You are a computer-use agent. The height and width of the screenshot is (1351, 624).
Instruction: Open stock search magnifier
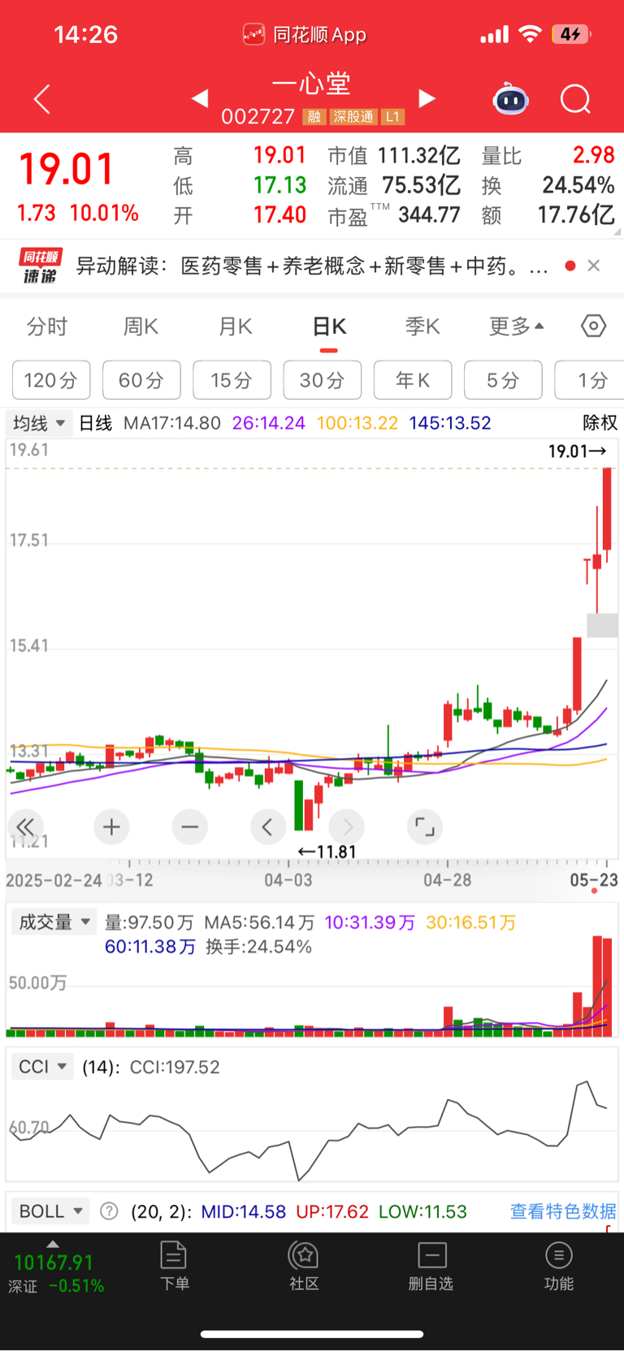coord(575,99)
